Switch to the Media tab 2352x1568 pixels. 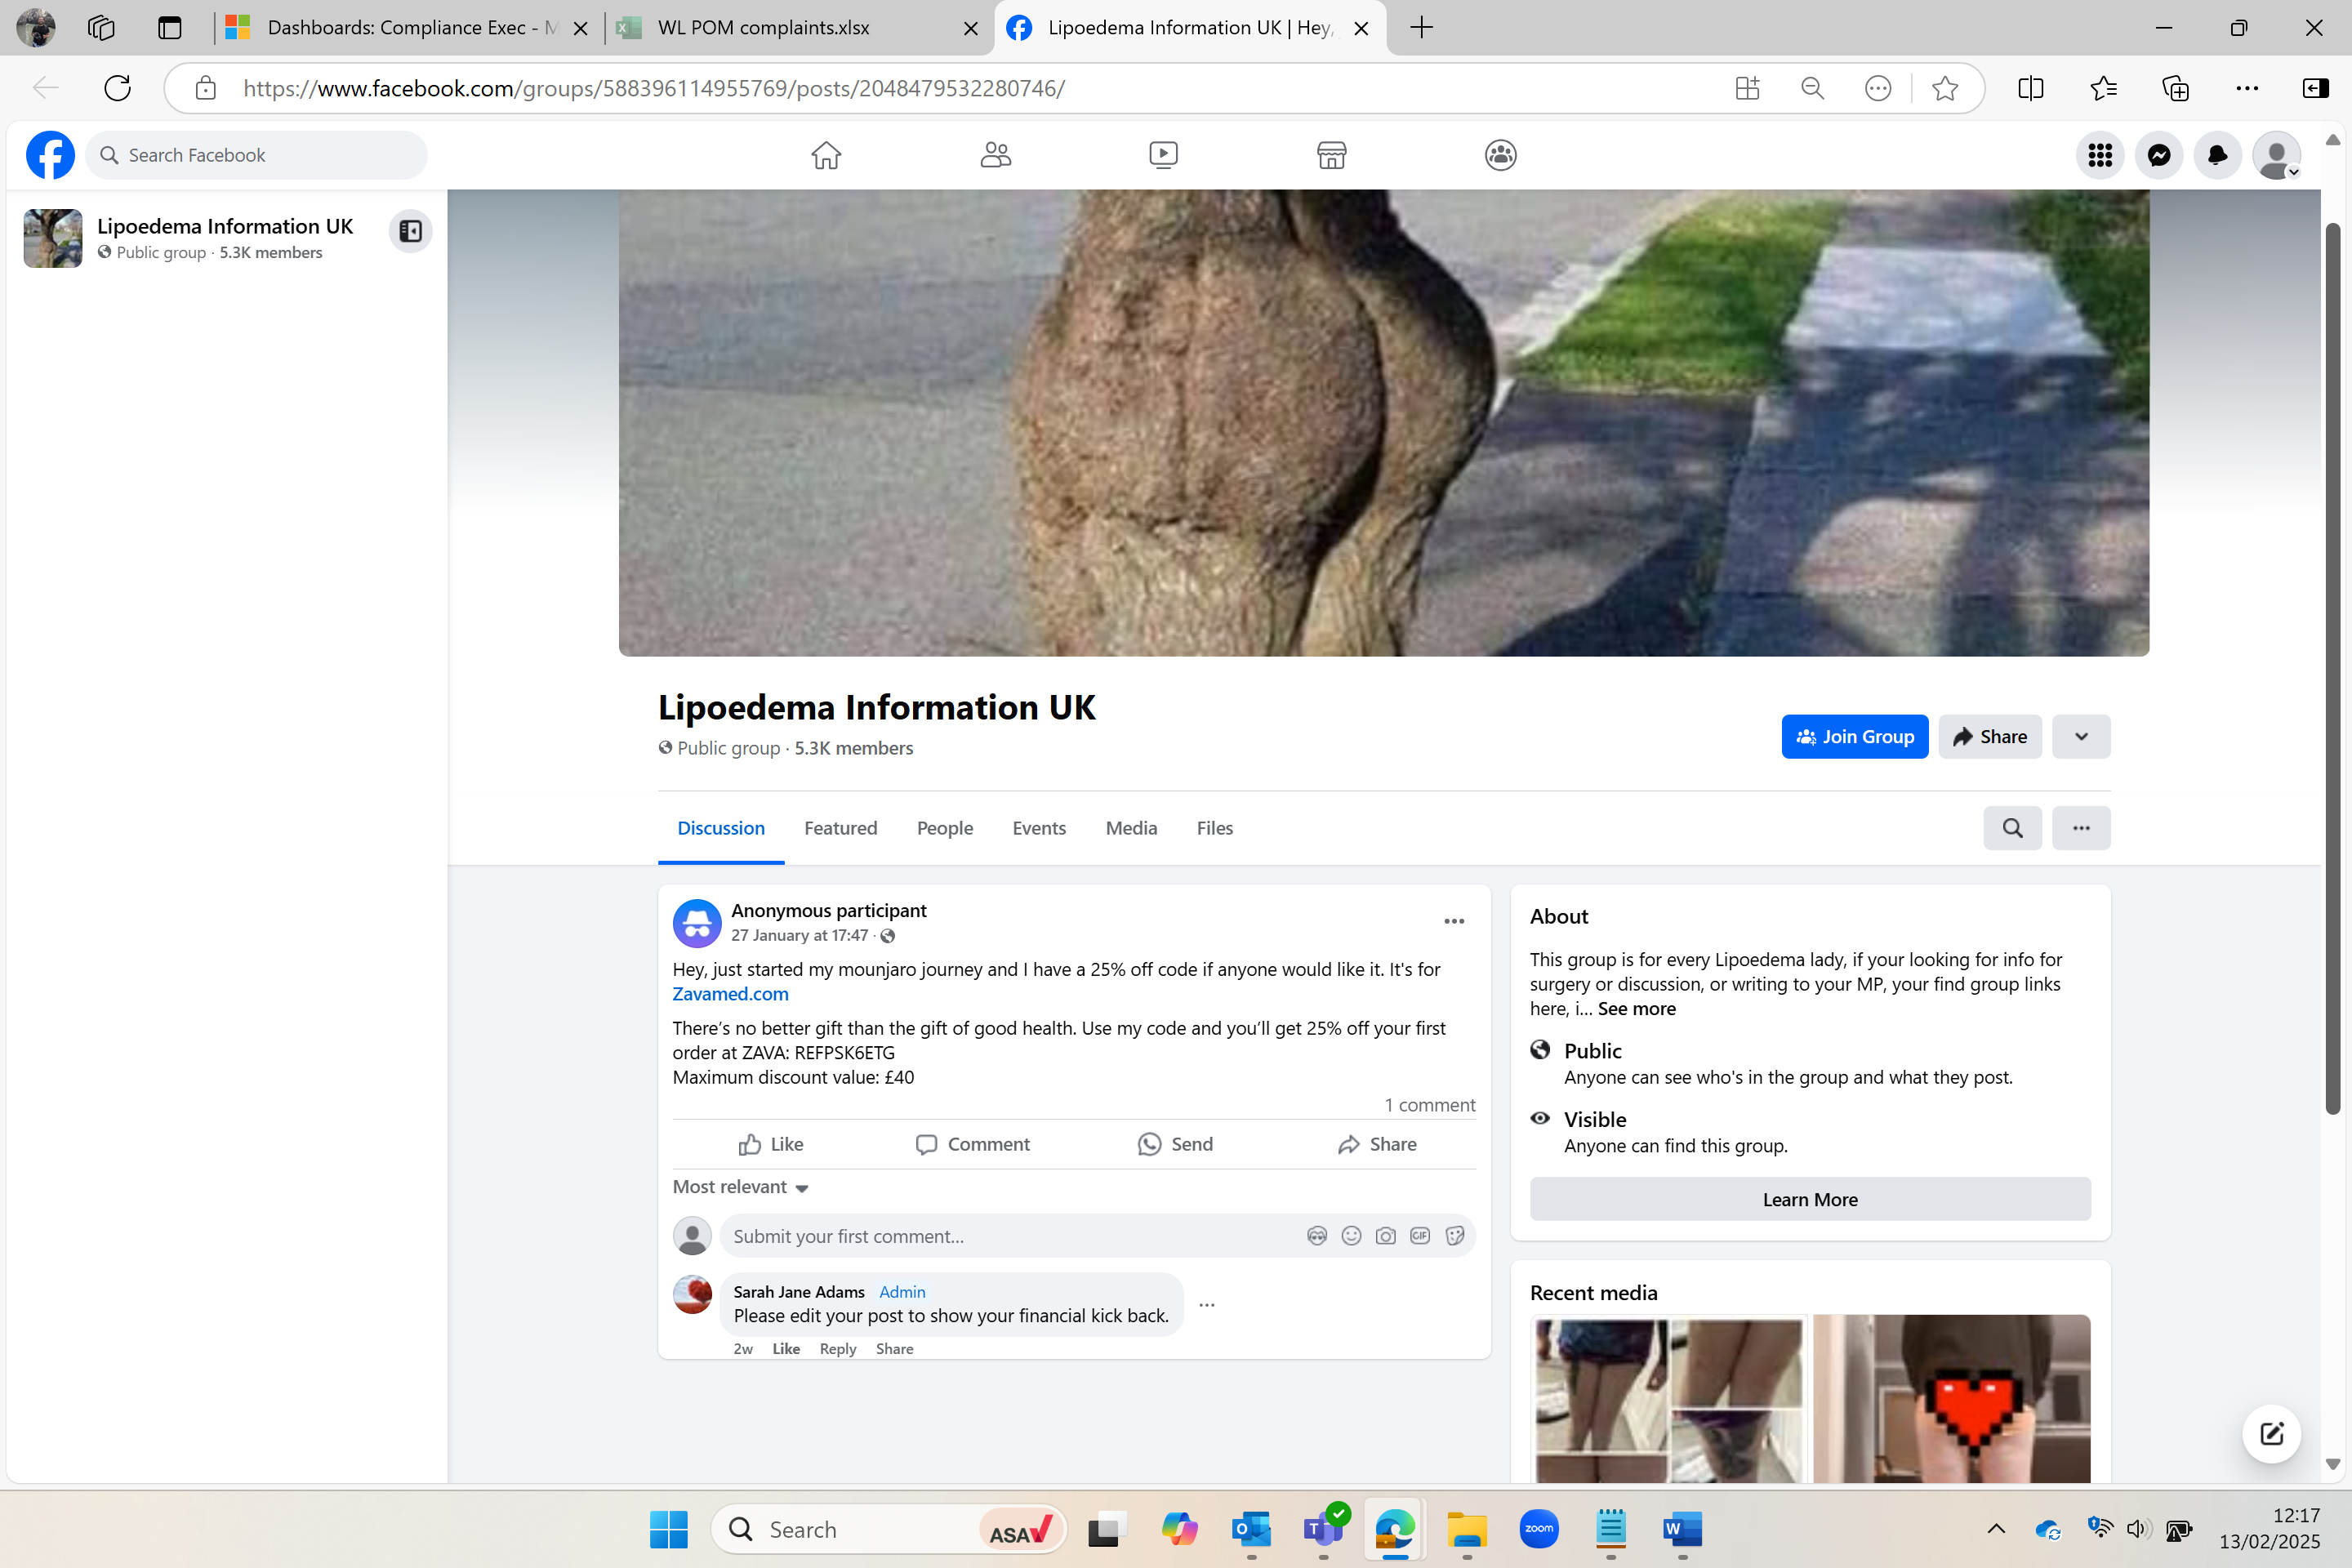click(1131, 828)
